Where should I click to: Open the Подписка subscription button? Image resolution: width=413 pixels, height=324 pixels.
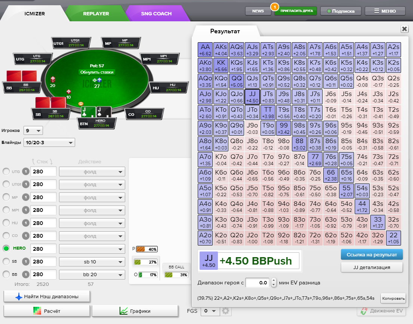[340, 11]
